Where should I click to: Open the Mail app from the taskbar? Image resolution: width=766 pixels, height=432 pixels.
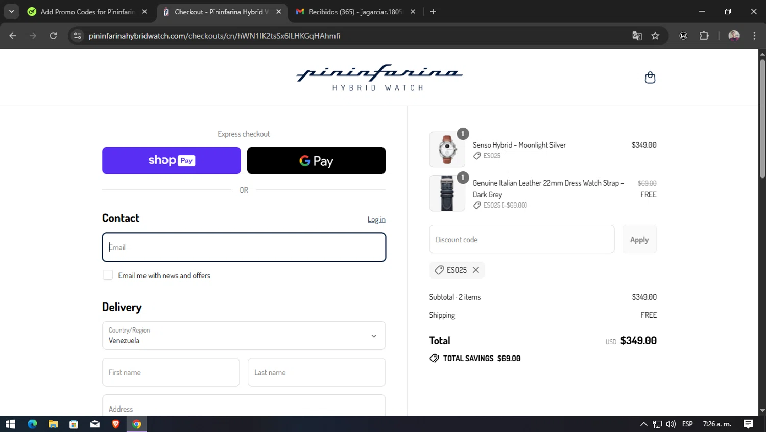[95, 424]
